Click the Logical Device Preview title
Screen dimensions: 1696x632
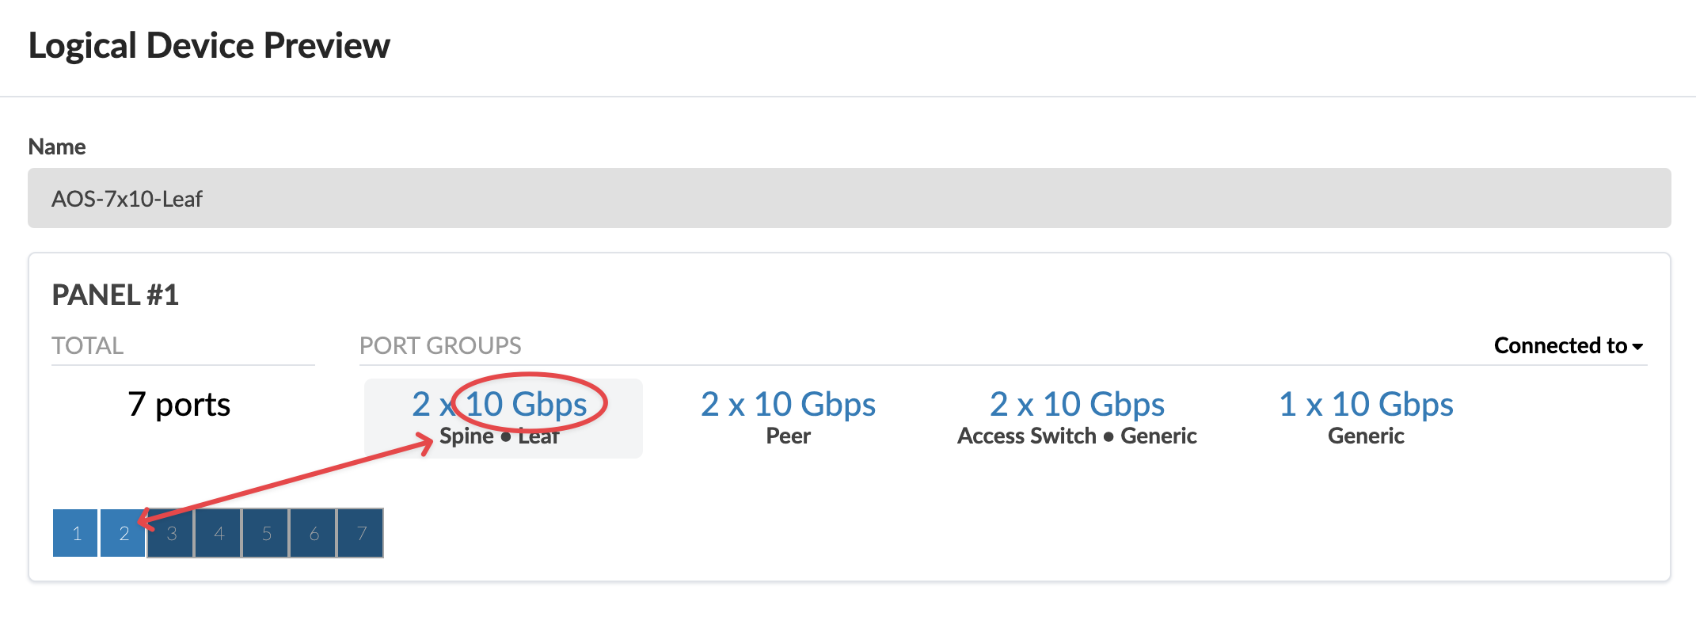click(x=209, y=46)
